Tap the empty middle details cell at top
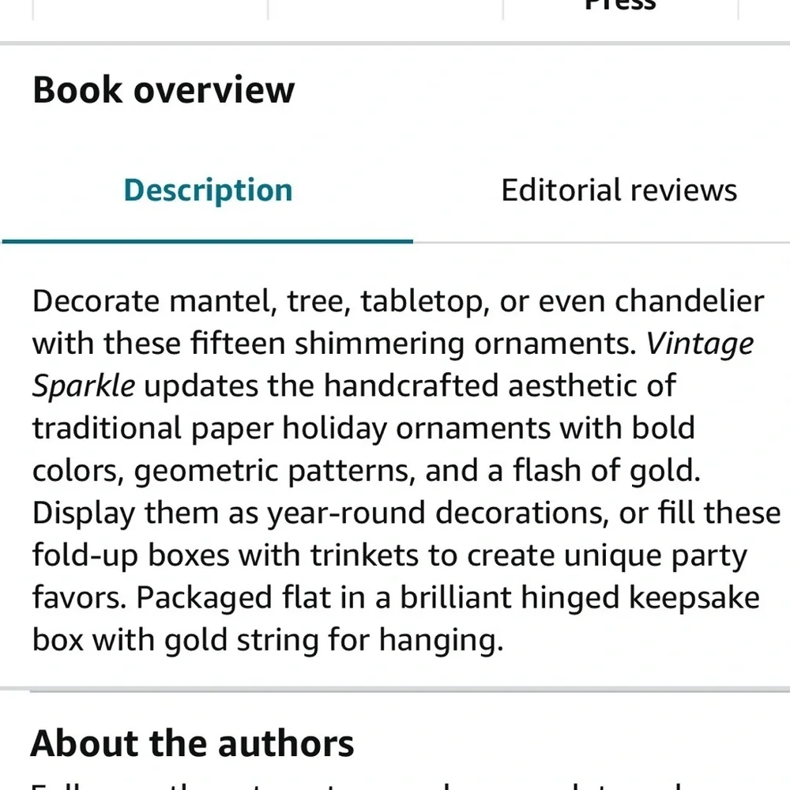The width and height of the screenshot is (790, 790). (386, 8)
